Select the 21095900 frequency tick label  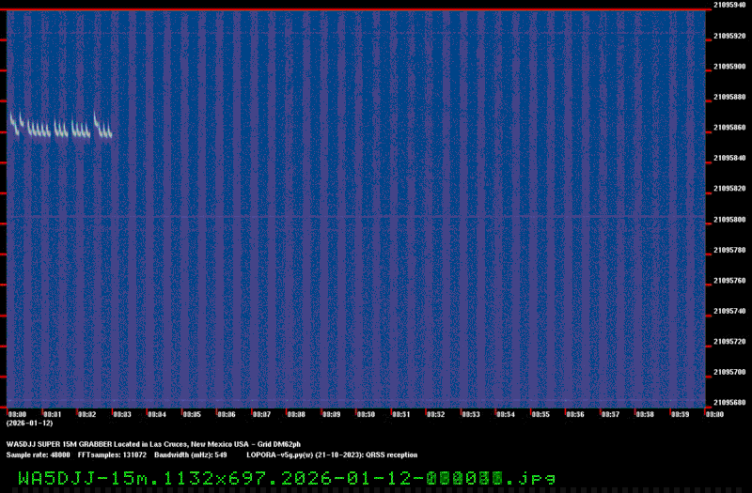click(x=730, y=66)
